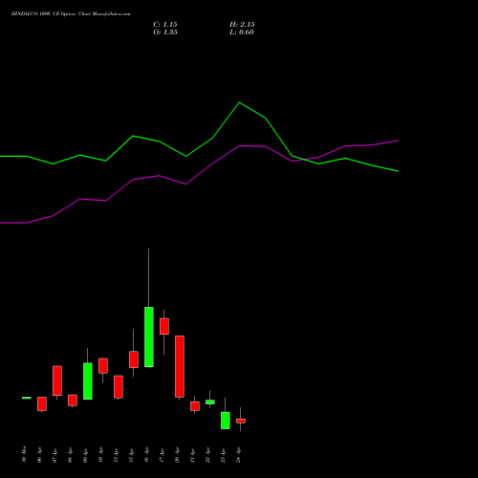Click the red candle above 07 Apr

click(57, 380)
